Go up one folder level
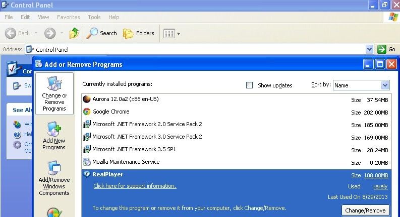 point(74,33)
